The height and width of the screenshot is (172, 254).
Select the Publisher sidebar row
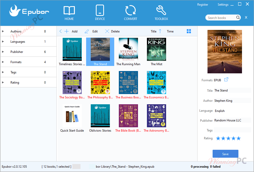pyautogui.click(x=28, y=52)
